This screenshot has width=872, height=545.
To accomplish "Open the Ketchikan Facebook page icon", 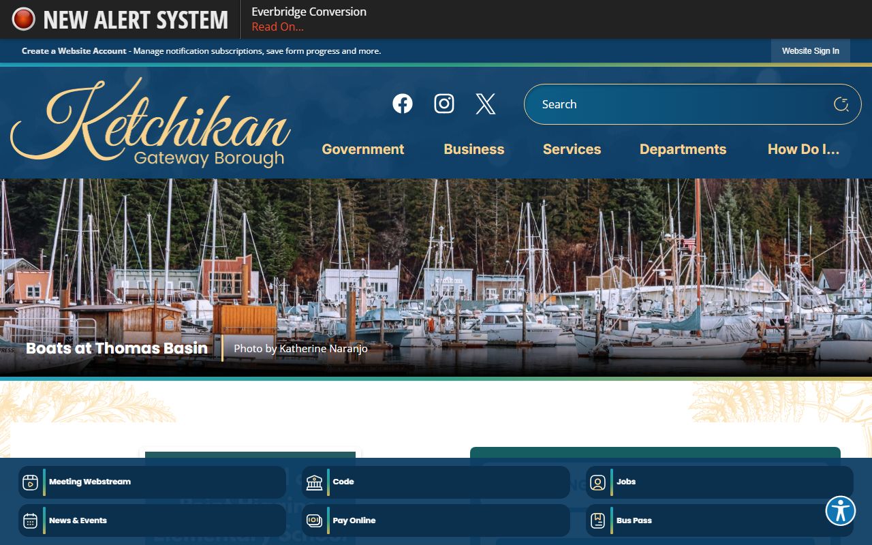I will tap(403, 104).
